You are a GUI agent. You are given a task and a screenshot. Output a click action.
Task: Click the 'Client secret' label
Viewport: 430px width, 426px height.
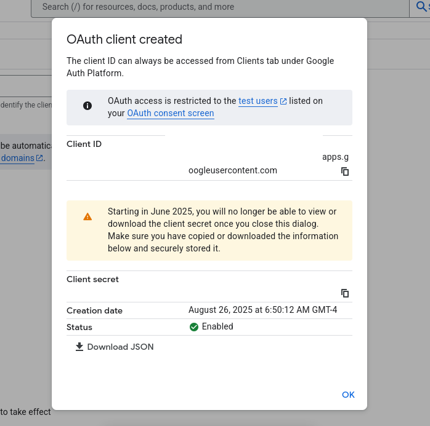pos(92,279)
